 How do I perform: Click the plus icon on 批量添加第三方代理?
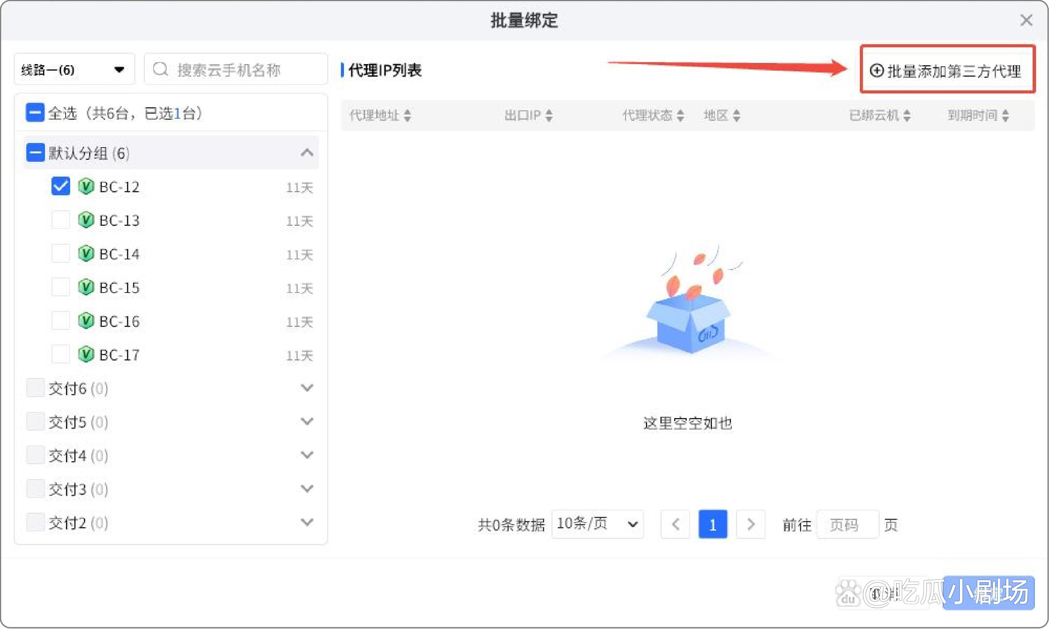pos(877,71)
